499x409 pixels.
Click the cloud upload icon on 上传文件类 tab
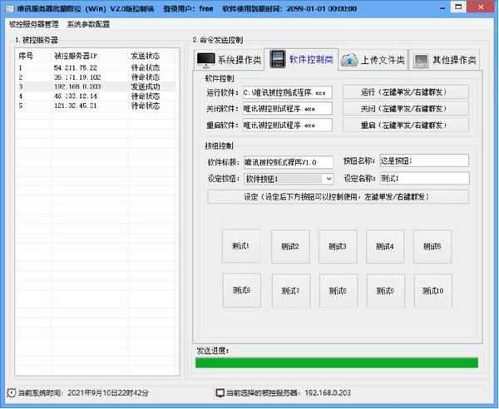pyautogui.click(x=349, y=60)
